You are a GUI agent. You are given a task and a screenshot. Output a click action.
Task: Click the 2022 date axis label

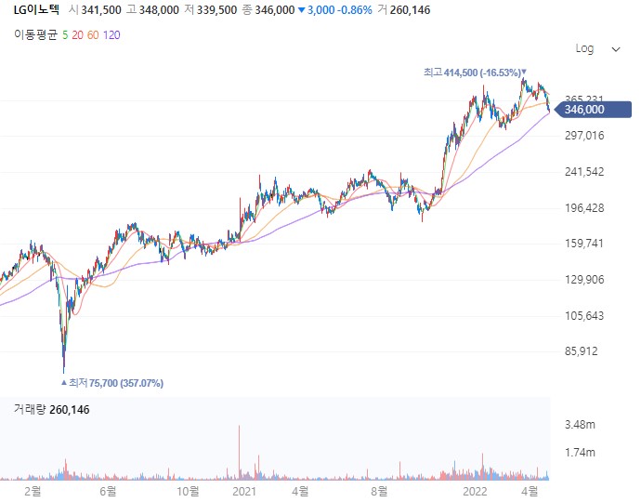click(x=475, y=491)
